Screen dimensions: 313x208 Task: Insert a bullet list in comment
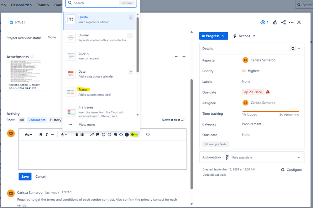tap(76, 135)
